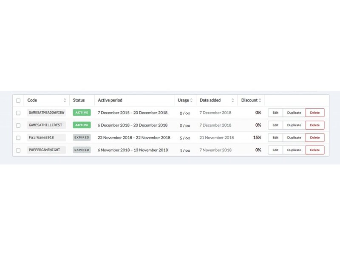340x255 pixels.
Task: Edit the FairGame2018 code
Action: click(275, 137)
